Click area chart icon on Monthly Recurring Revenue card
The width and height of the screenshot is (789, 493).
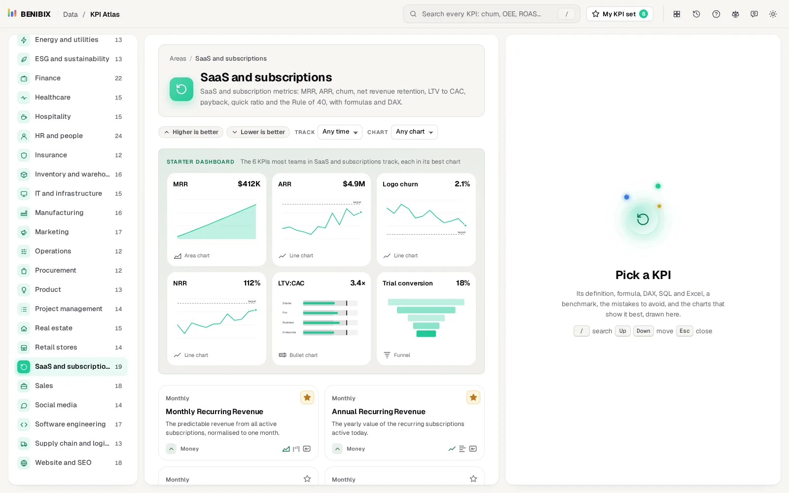coord(286,449)
